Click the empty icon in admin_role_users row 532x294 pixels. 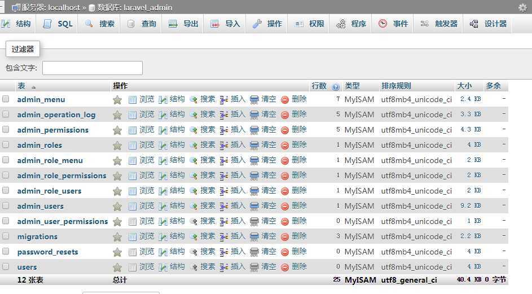click(x=254, y=191)
